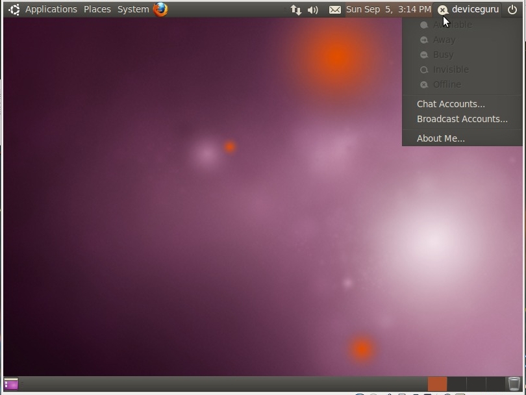Click the deviceguru user menu
The width and height of the screenshot is (526, 395).
[468, 9]
